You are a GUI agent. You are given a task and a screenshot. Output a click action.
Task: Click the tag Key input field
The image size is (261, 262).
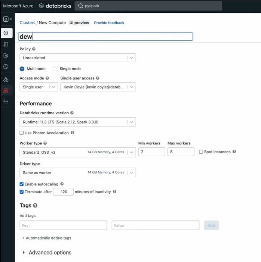63,225
